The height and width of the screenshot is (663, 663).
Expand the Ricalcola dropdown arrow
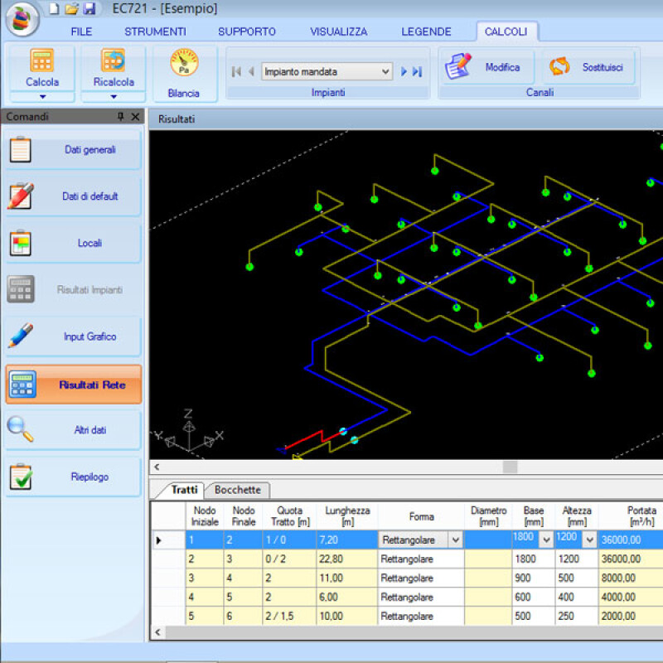coord(114,96)
